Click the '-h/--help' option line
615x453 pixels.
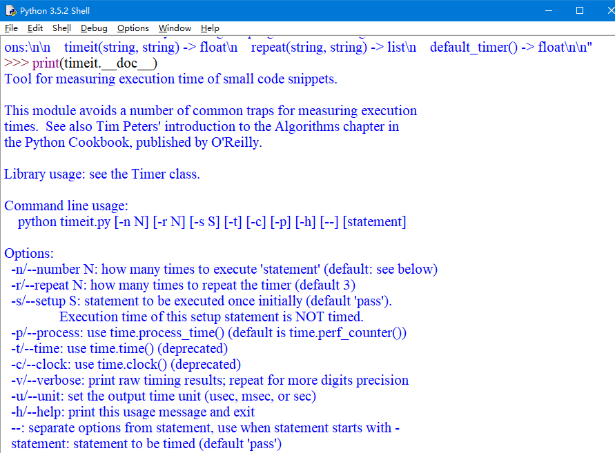(133, 412)
